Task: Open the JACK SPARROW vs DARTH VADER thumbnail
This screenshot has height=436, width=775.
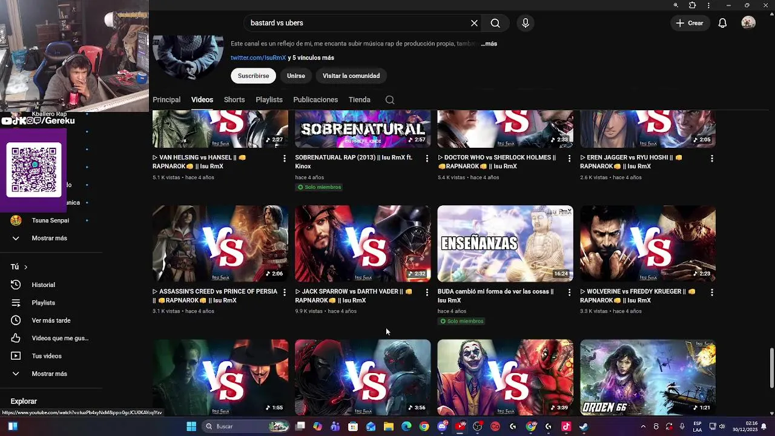Action: (x=363, y=243)
